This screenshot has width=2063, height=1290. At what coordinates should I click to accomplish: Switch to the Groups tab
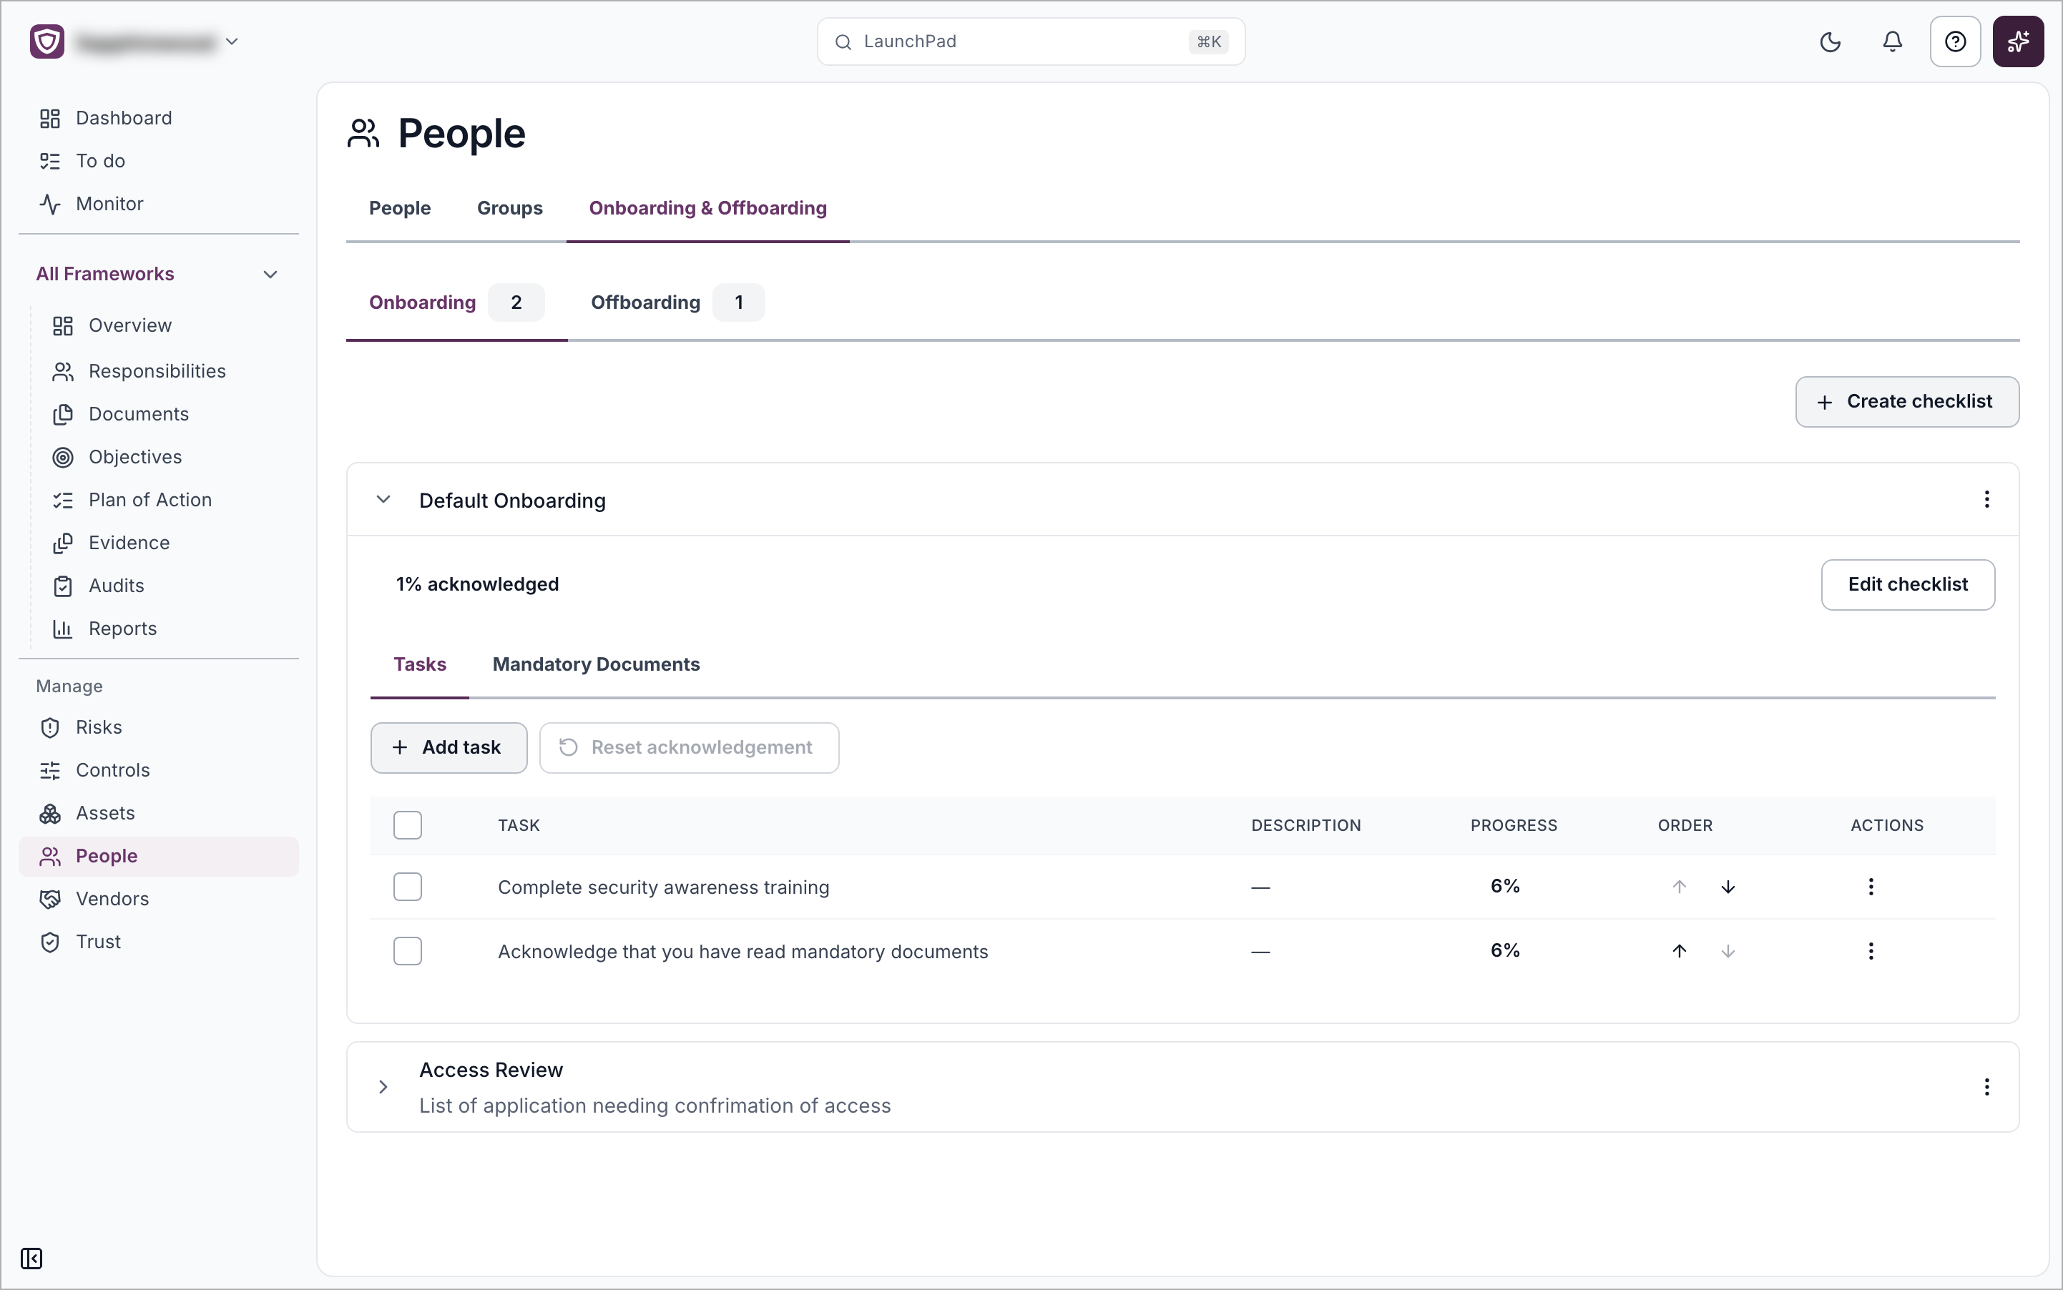point(509,208)
